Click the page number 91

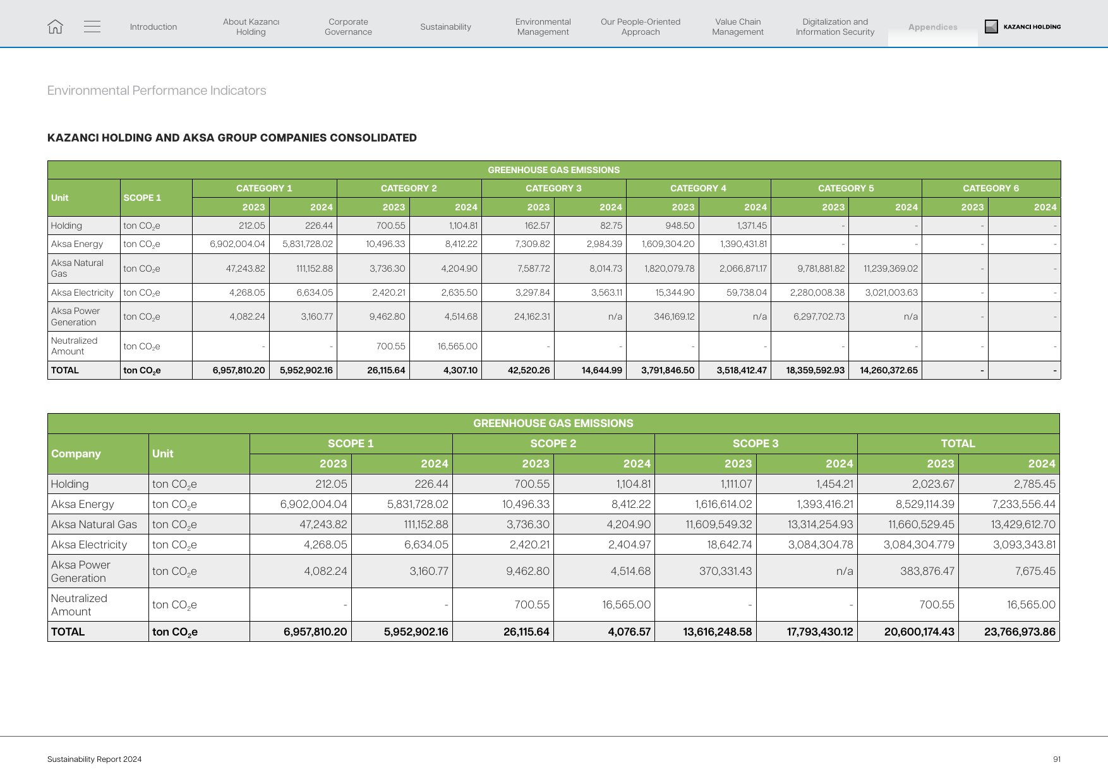tap(1057, 759)
